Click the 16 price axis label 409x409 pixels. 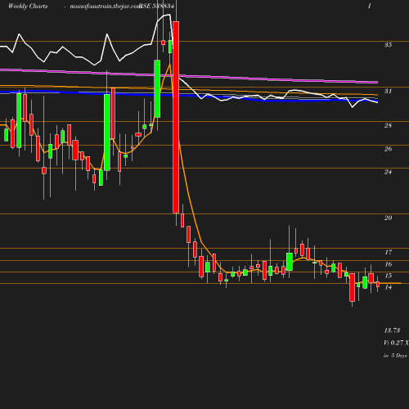389,264
